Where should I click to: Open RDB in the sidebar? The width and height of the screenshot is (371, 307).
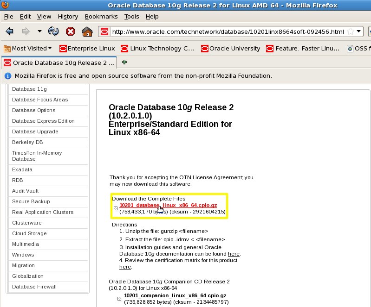[x=48, y=180]
